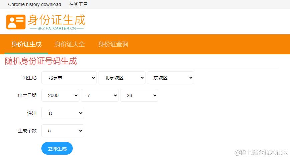
Task: Open the 性别 gender dropdown showing 女
Action: (x=63, y=113)
